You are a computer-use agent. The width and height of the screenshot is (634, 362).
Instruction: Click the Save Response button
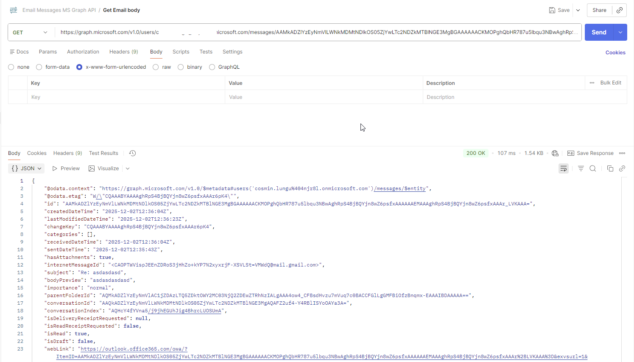pos(590,153)
